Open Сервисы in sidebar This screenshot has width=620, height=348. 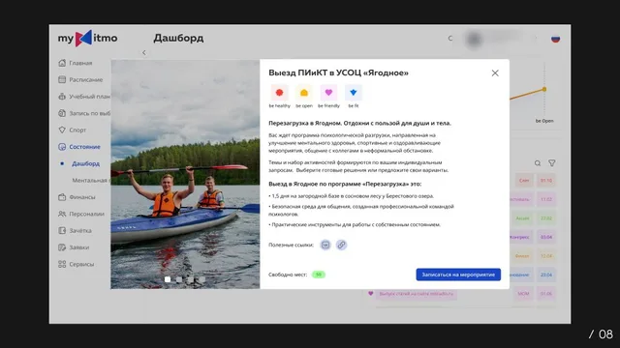point(81,264)
